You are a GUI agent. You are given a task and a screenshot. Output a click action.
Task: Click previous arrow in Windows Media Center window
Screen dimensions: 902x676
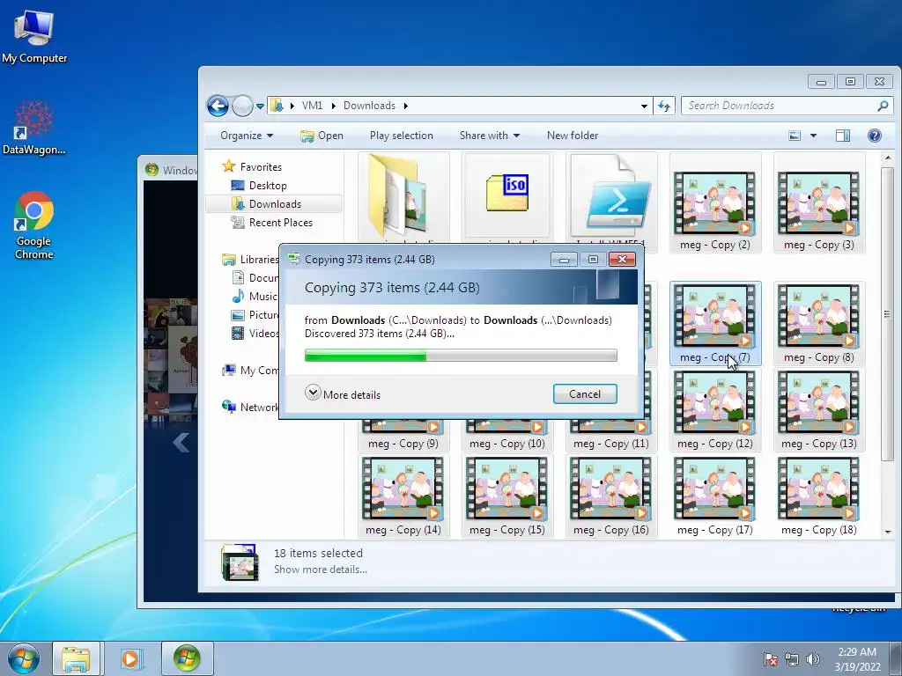pos(181,443)
